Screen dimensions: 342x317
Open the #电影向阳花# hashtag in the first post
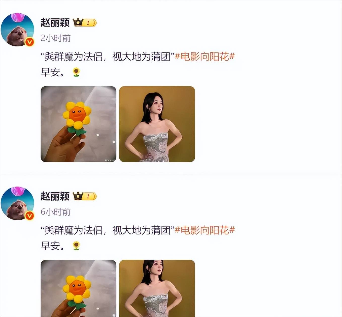pyautogui.click(x=205, y=57)
